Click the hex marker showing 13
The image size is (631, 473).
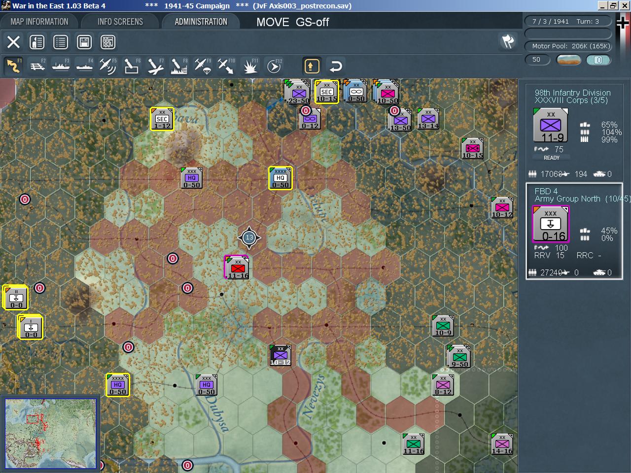tap(249, 237)
